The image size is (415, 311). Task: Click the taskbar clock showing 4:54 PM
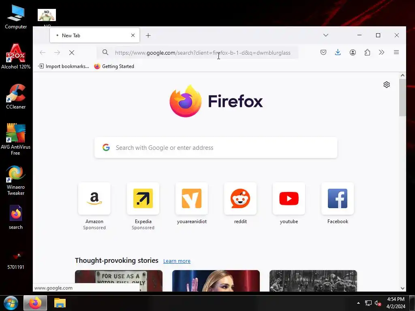396,303
